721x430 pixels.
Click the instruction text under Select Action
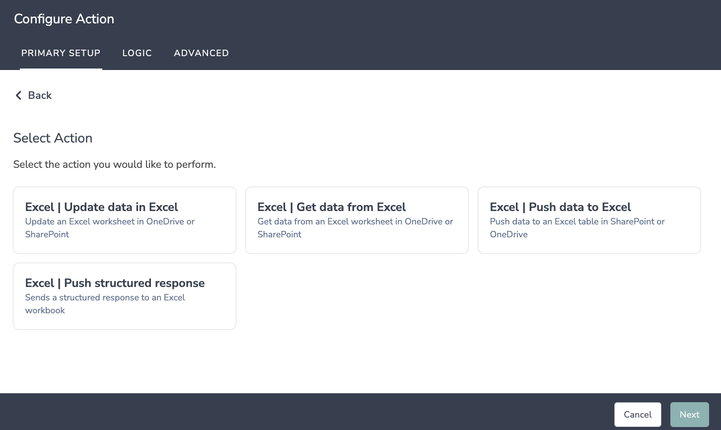click(114, 164)
